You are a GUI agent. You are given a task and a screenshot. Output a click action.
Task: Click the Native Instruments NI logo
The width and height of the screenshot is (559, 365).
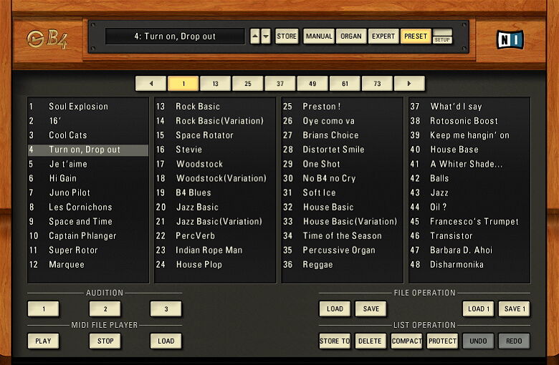510,39
